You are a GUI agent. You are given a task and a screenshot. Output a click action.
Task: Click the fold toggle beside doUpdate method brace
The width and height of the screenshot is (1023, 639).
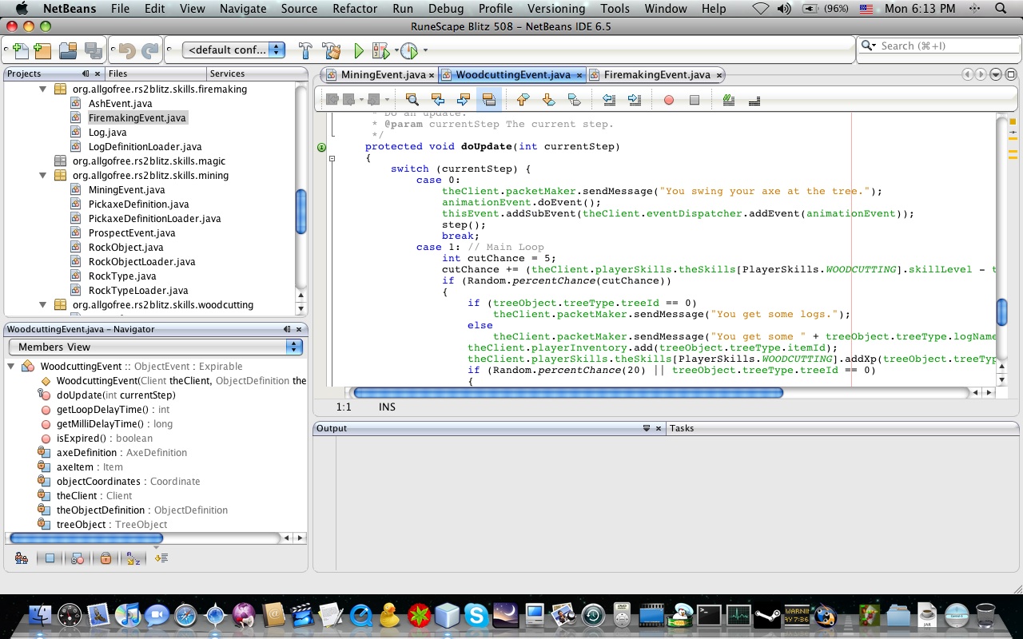tap(332, 158)
